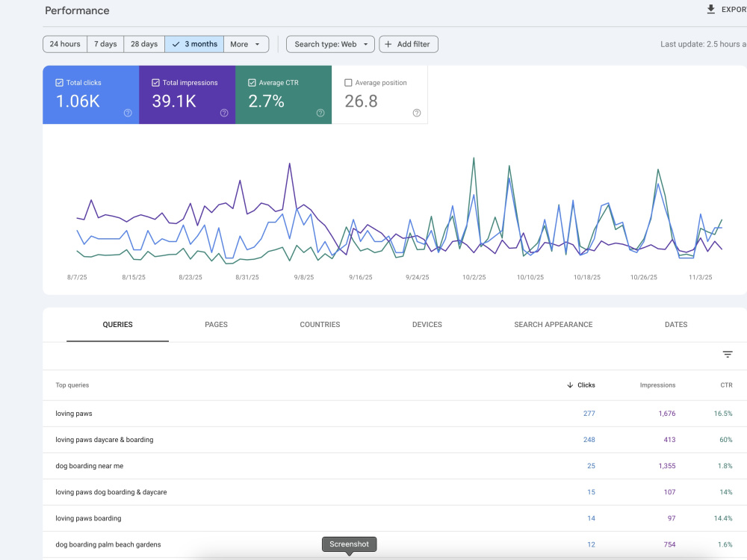Select the 24 hours date range

pyautogui.click(x=65, y=44)
